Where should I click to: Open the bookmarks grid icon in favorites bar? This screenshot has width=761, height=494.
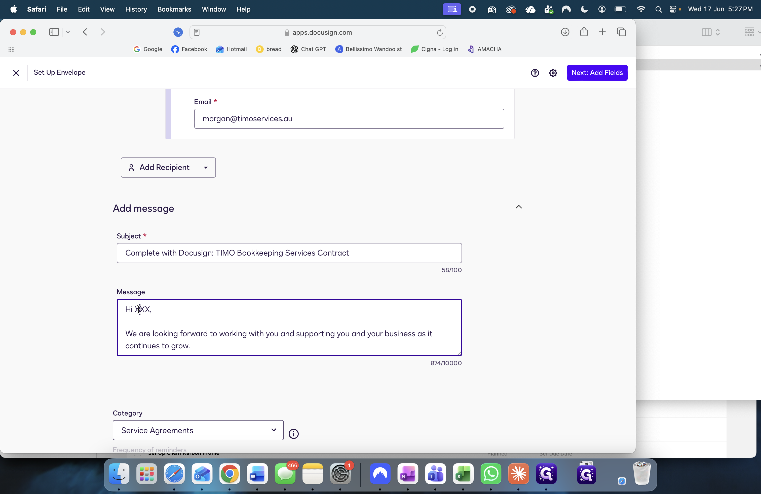click(12, 49)
